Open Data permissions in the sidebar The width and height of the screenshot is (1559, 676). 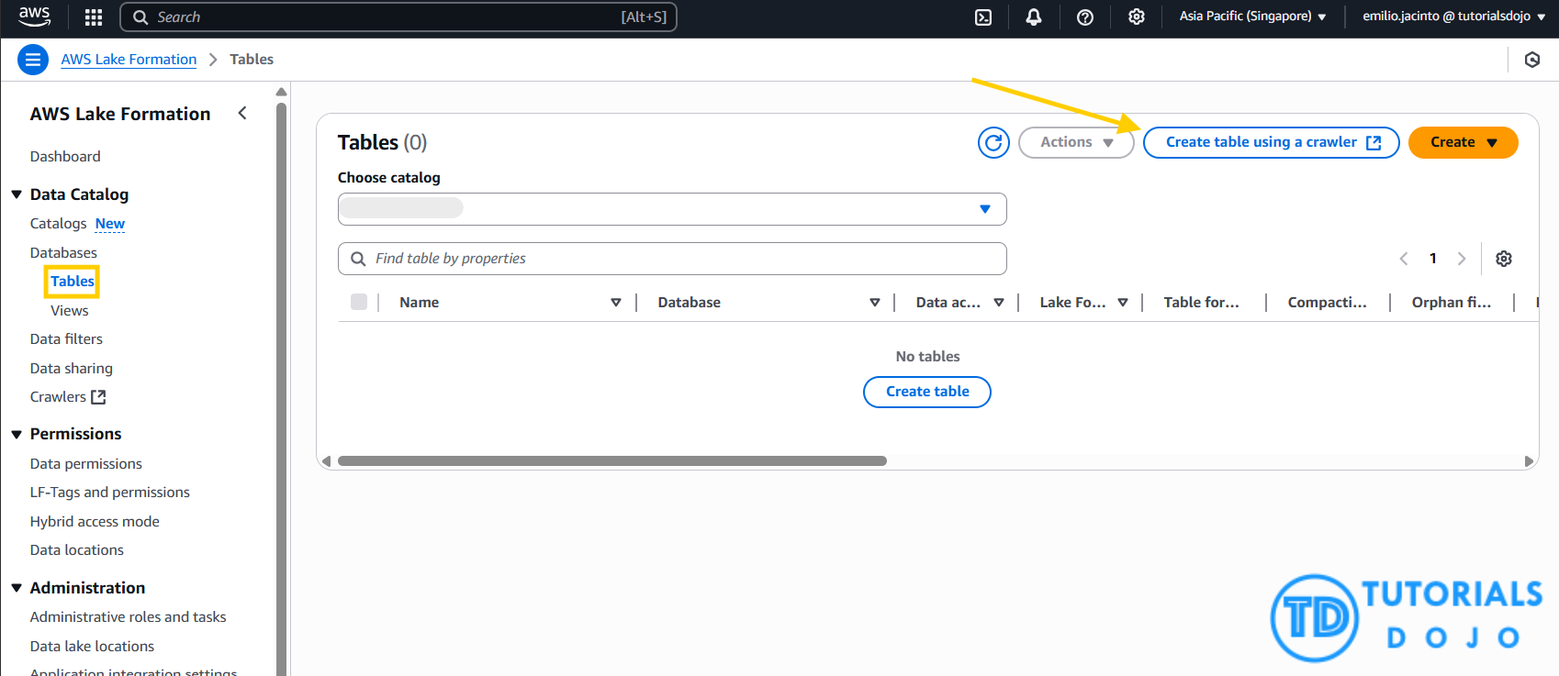(x=86, y=464)
